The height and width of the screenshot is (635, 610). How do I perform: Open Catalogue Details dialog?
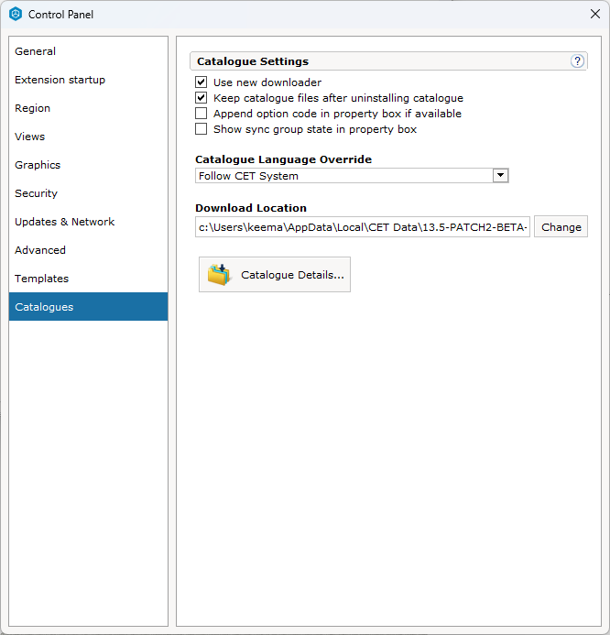pyautogui.click(x=275, y=275)
